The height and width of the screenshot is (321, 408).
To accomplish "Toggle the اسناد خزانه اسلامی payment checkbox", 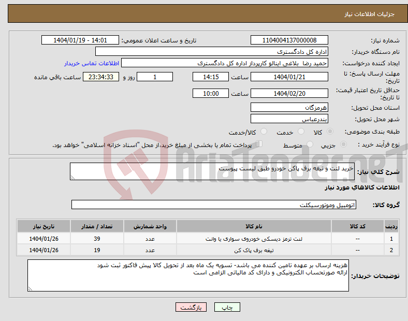I will pyautogui.click(x=259, y=144).
